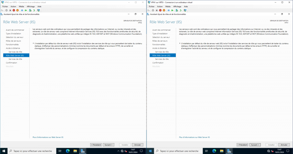Click Turn Off icon in VPN1 toolbar
Screen dimensions: 293x154
[157, 11]
